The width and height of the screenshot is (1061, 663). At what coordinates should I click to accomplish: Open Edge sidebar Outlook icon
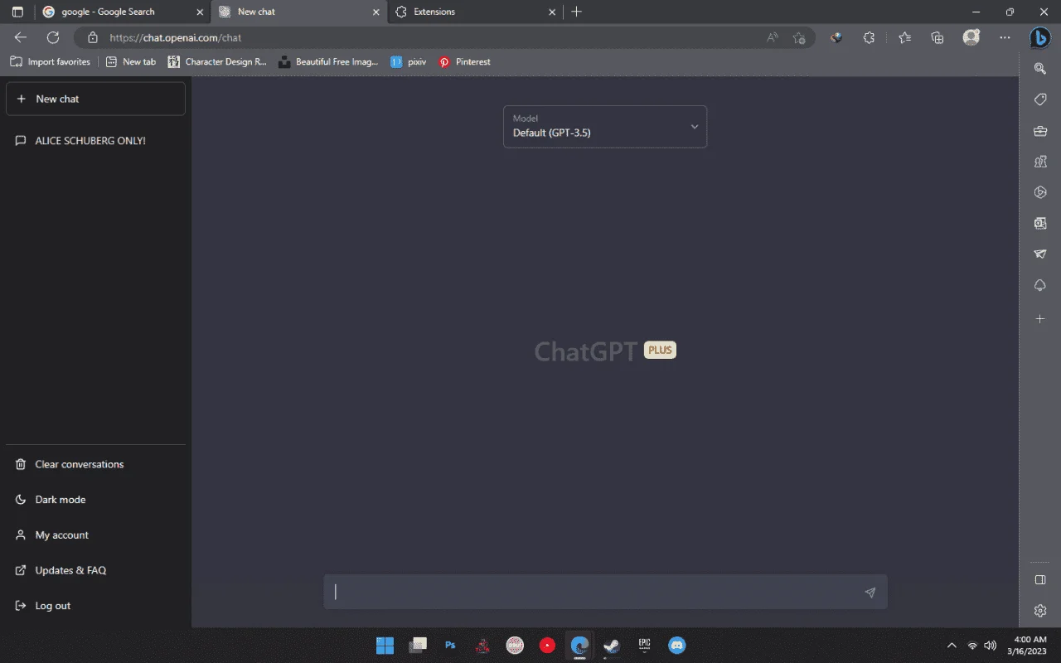pyautogui.click(x=1040, y=223)
